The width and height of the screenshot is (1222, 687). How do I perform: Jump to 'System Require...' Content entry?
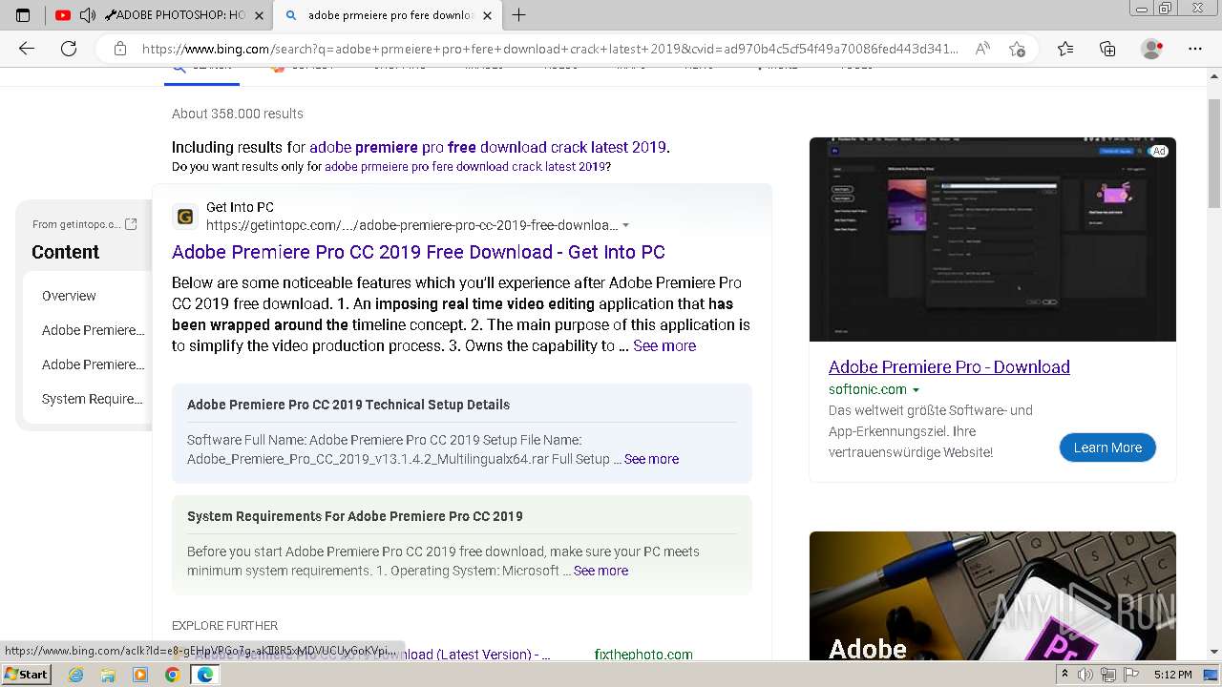click(x=93, y=399)
